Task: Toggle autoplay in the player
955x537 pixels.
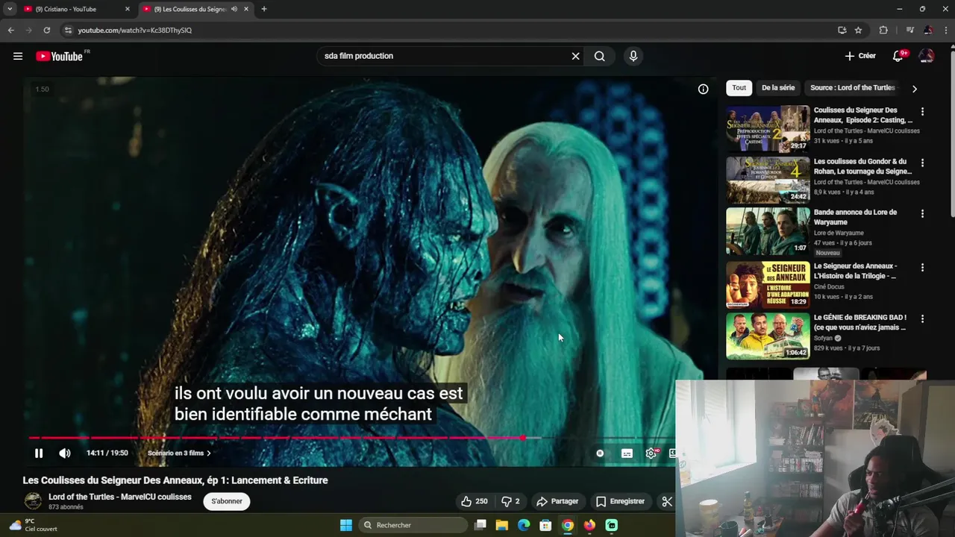Action: click(600, 453)
